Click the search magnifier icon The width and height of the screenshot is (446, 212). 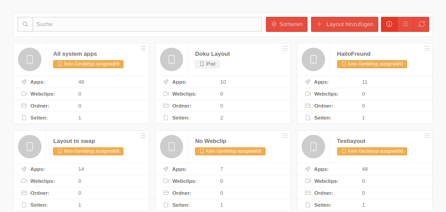click(25, 24)
